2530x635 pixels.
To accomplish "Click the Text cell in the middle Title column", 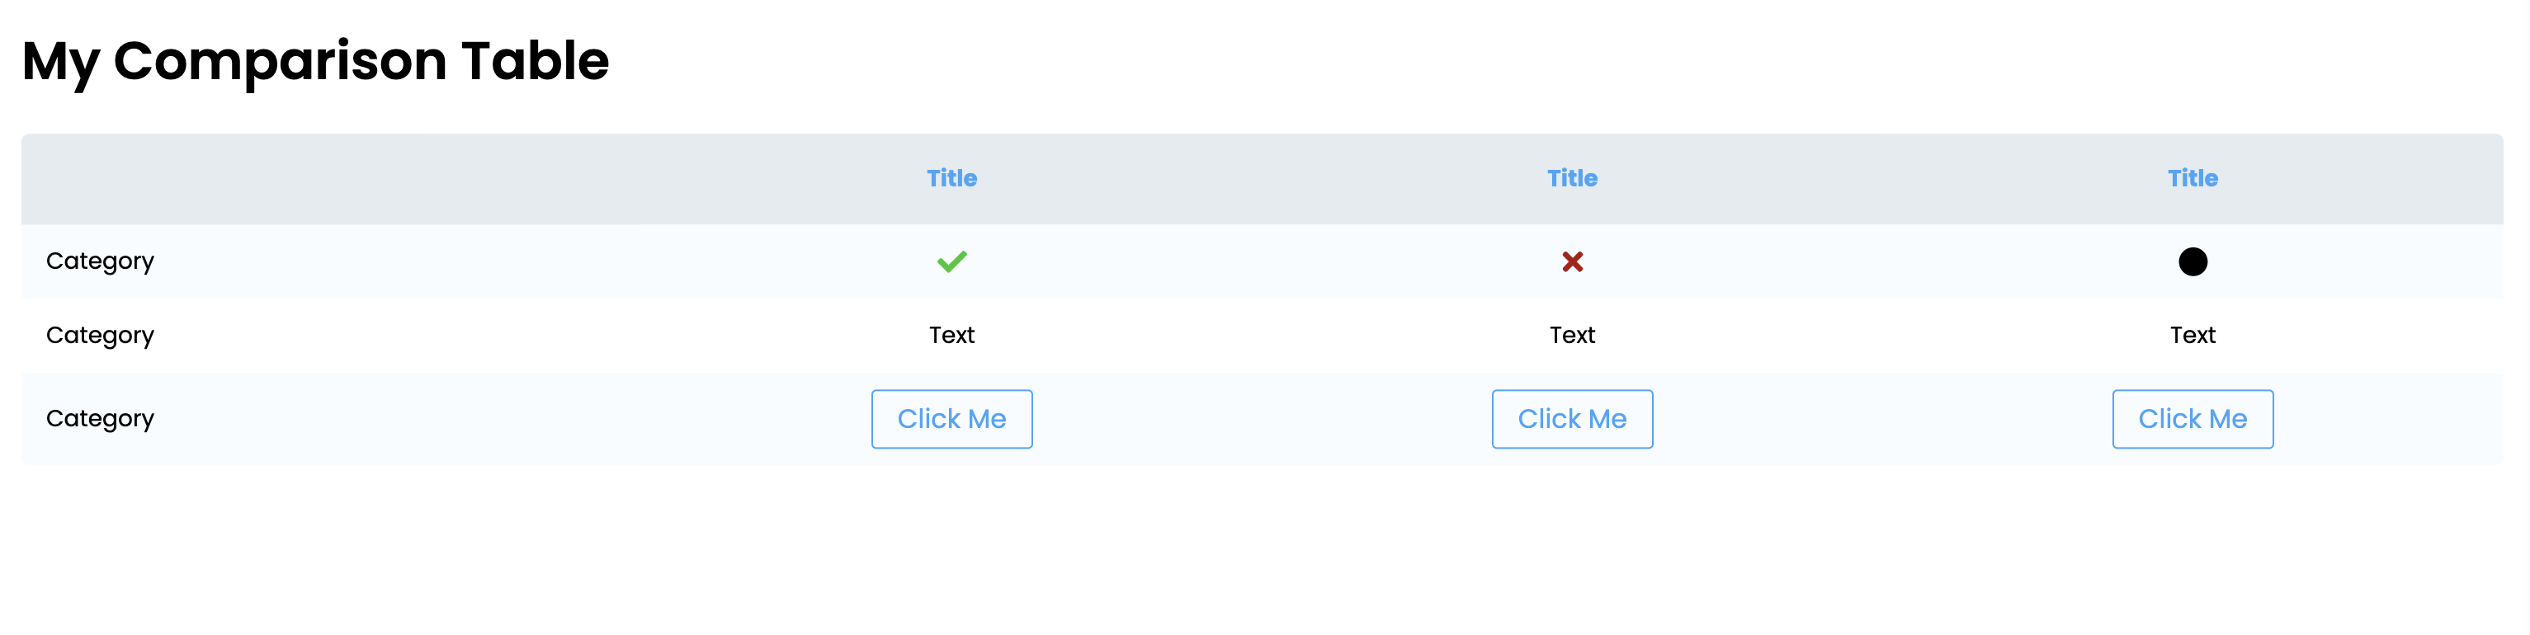I will click(1571, 336).
